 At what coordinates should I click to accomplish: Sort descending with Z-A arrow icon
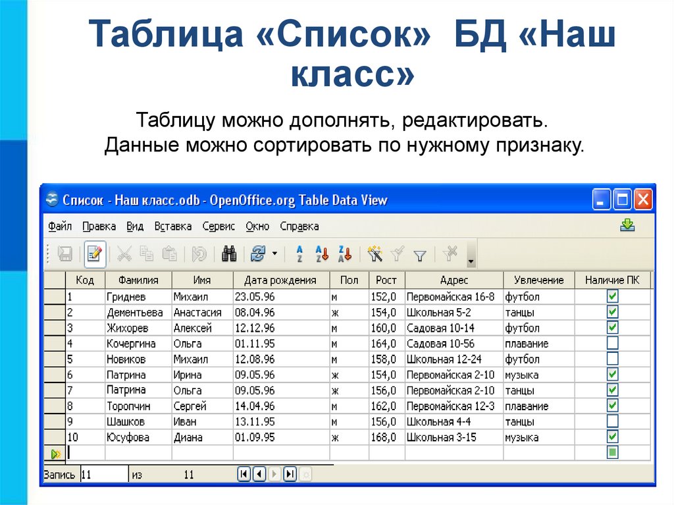tap(345, 254)
